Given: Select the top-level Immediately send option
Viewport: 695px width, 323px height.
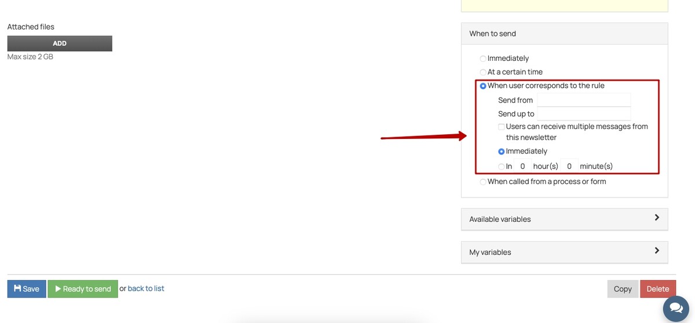Looking at the screenshot, I should click(483, 58).
